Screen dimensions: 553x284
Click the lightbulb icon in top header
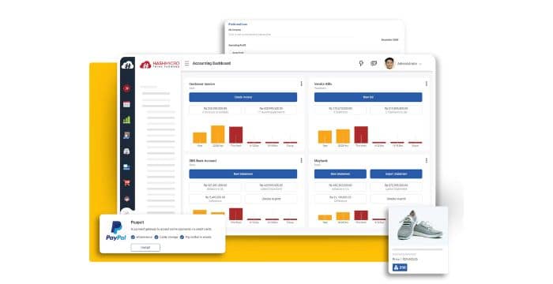(361, 63)
